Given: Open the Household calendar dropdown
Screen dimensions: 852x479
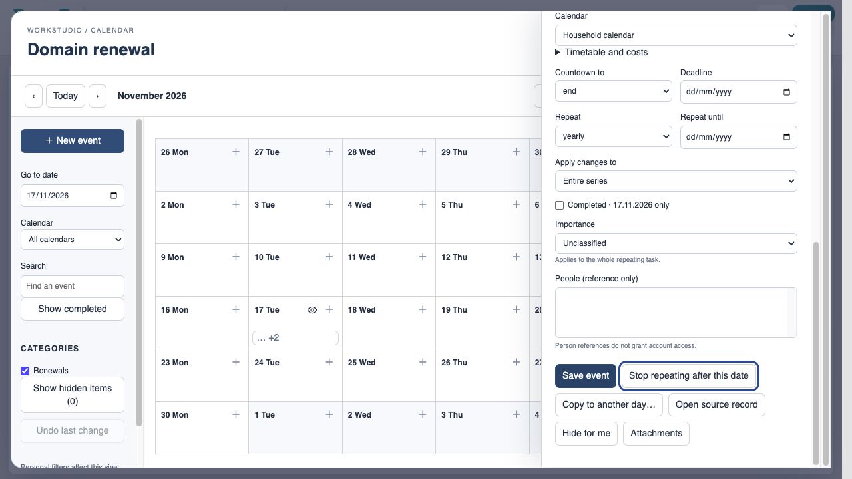Looking at the screenshot, I should click(x=676, y=35).
